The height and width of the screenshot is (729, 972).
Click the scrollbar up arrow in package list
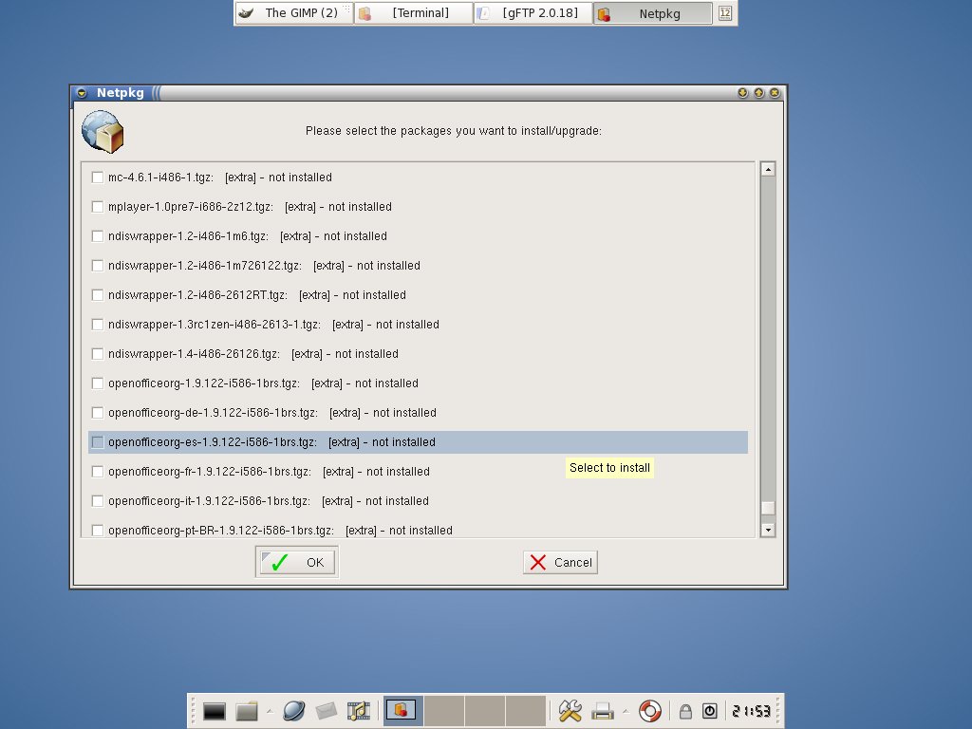768,169
